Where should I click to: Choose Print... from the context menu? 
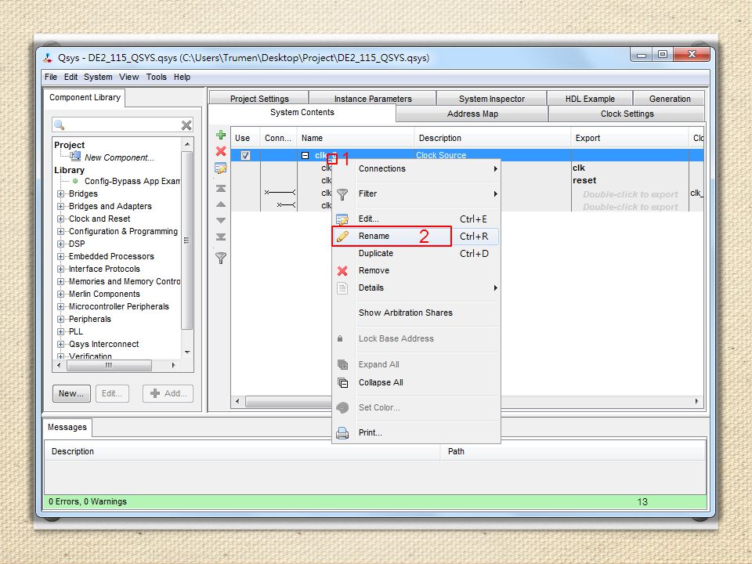[416, 433]
